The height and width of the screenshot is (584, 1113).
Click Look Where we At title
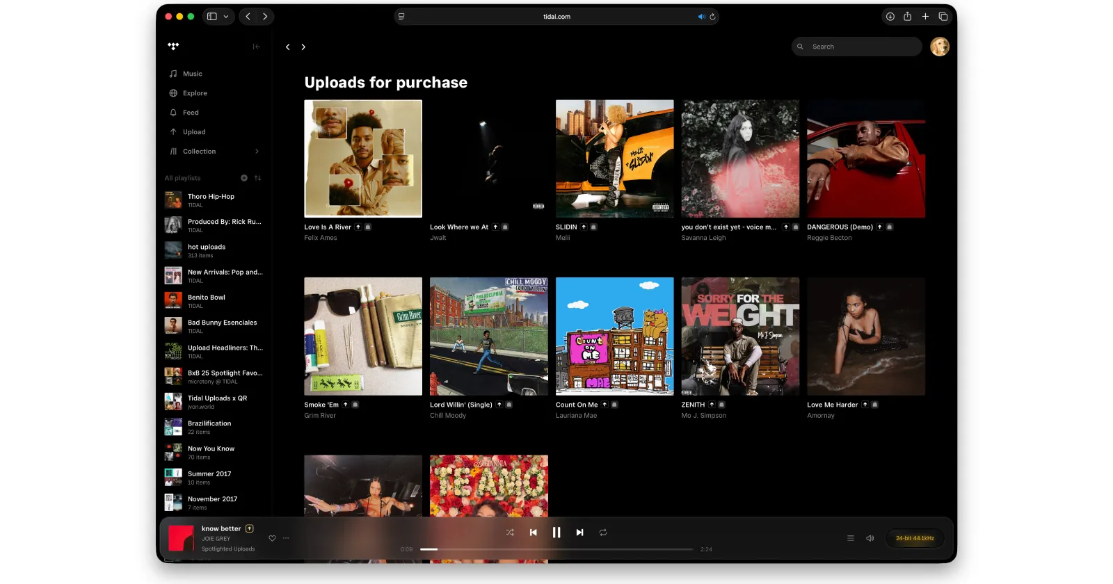pyautogui.click(x=459, y=227)
